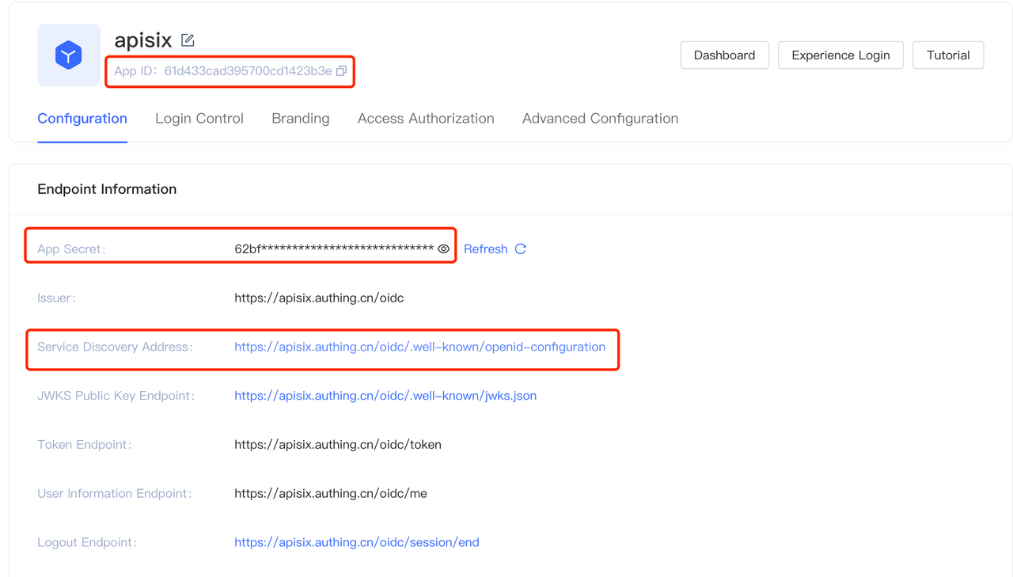This screenshot has width=1013, height=577.
Task: Open the Tutorial button
Action: click(x=948, y=55)
